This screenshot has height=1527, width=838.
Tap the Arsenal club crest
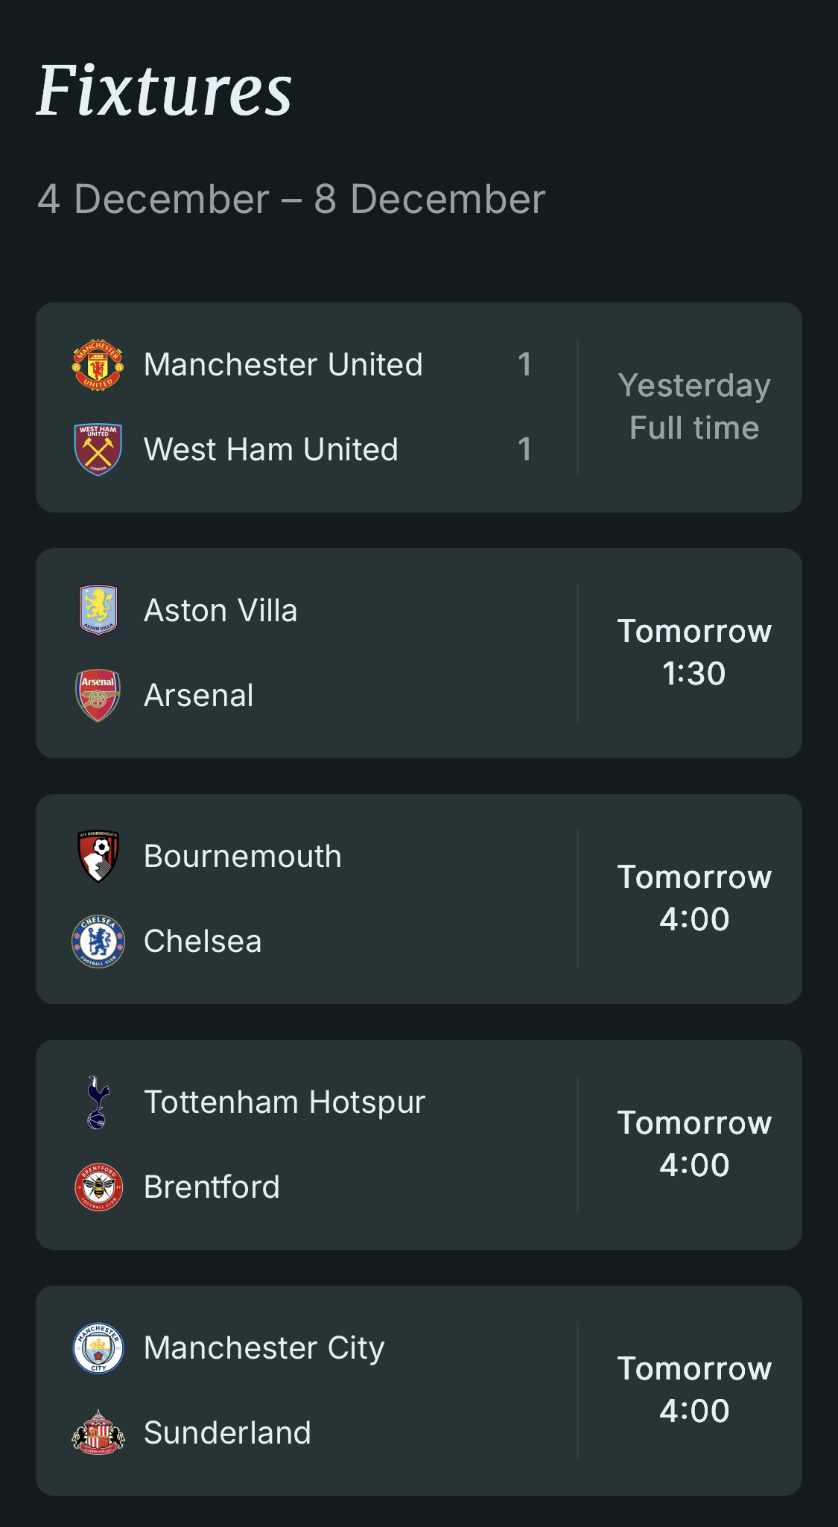pyautogui.click(x=98, y=695)
